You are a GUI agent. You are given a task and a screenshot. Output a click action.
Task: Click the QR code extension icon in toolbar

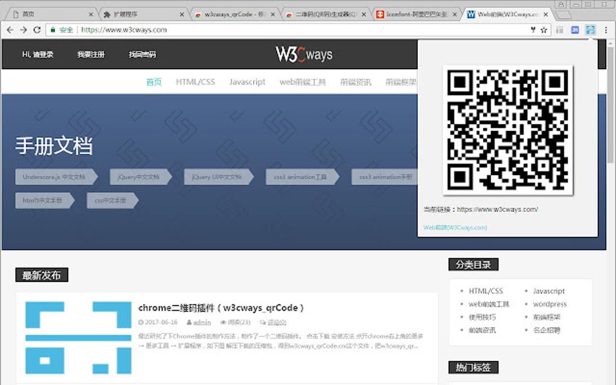tap(589, 30)
